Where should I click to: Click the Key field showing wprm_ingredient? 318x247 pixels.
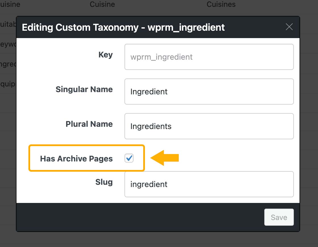209,57
